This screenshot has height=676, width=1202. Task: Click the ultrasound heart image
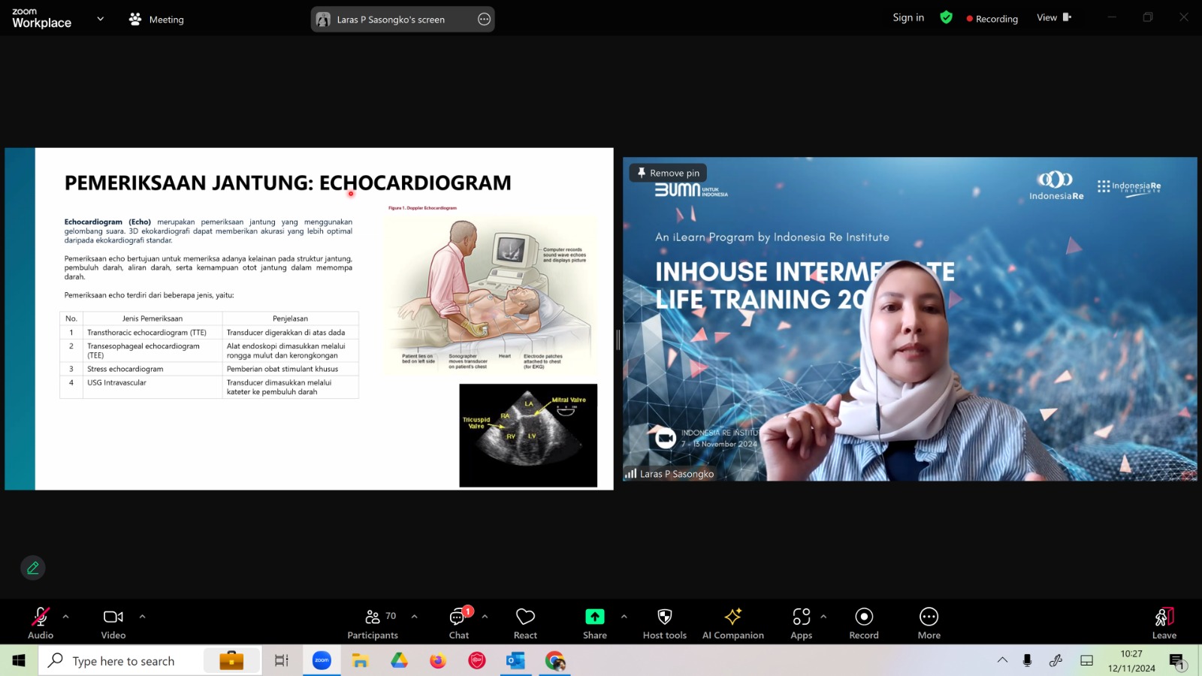[528, 436]
